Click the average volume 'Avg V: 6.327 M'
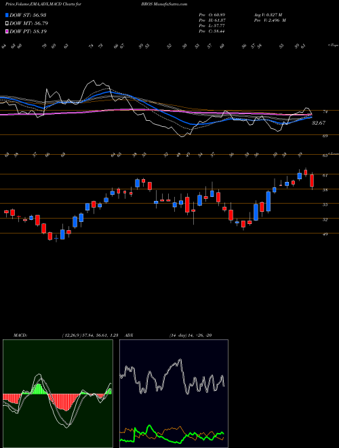 coord(268,15)
